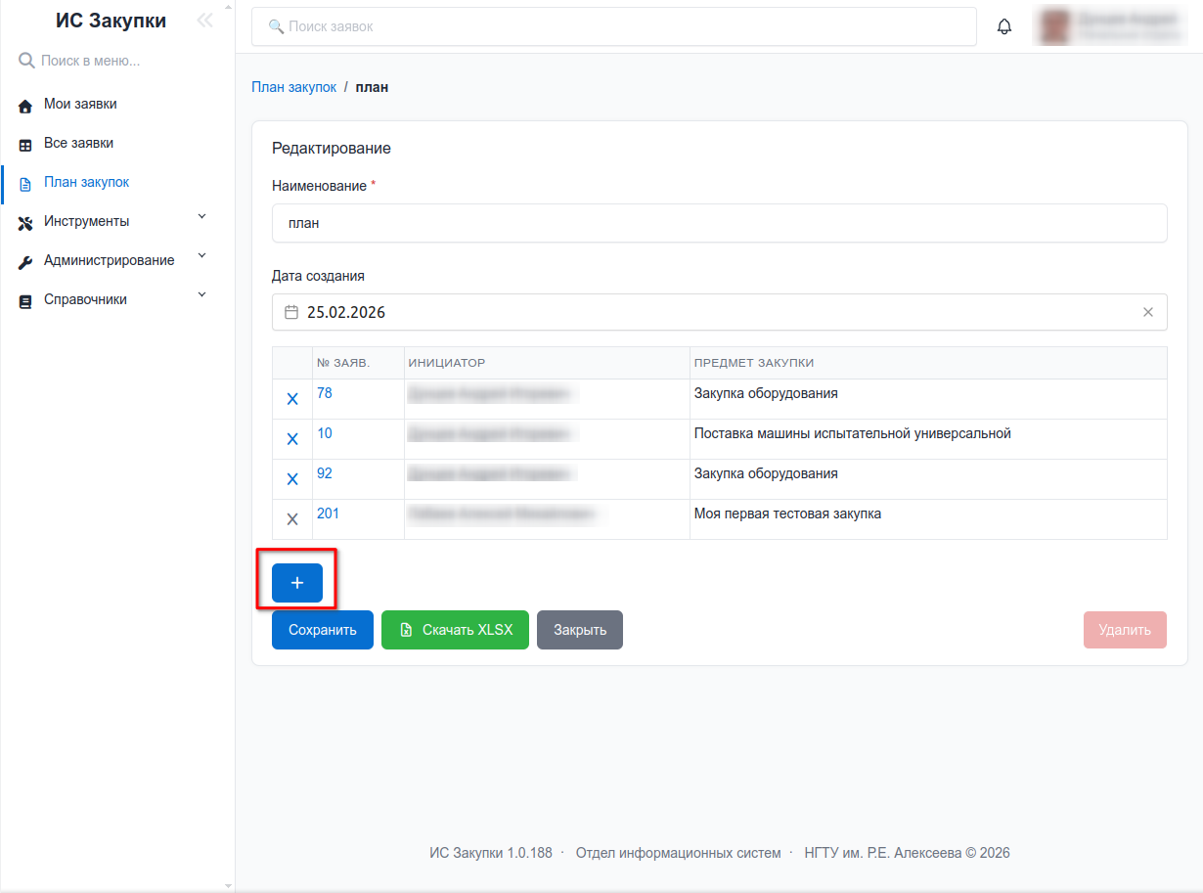Click the search magnifier icon in the sidebar menu
This screenshot has width=1203, height=893.
pos(27,61)
